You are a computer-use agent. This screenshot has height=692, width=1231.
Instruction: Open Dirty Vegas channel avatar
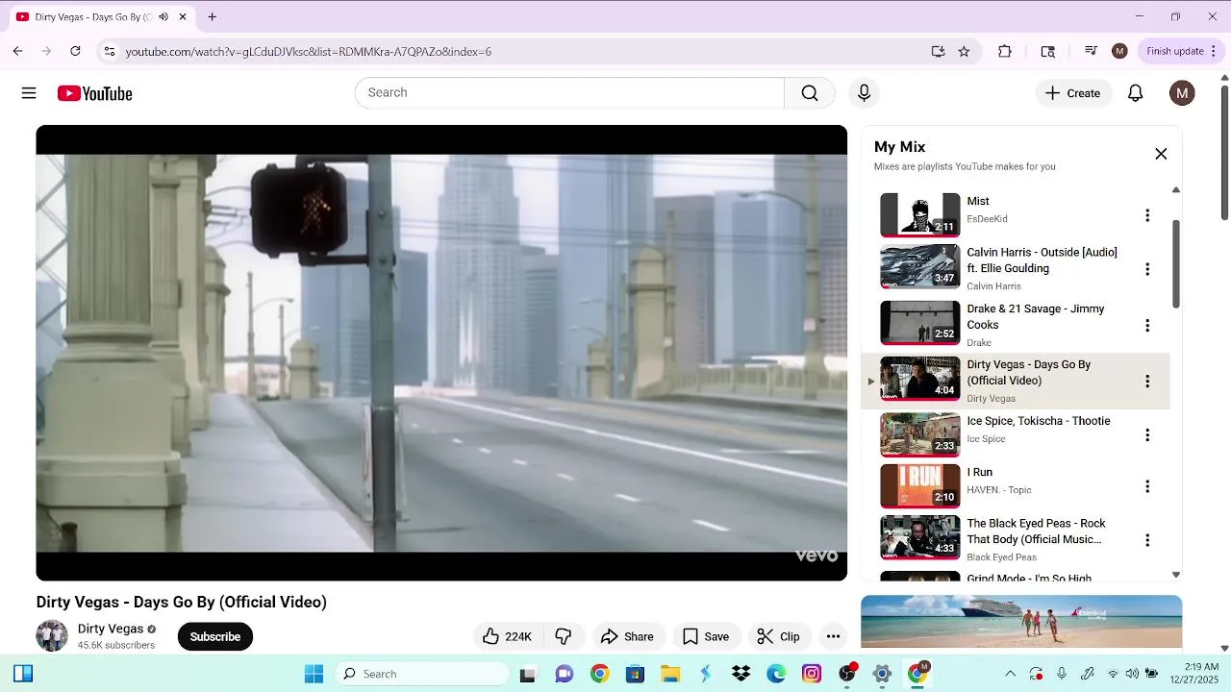[52, 636]
